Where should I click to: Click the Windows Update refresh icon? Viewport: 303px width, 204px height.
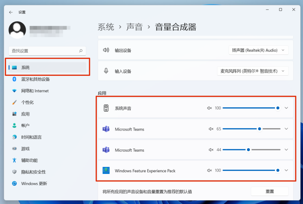tap(14, 183)
